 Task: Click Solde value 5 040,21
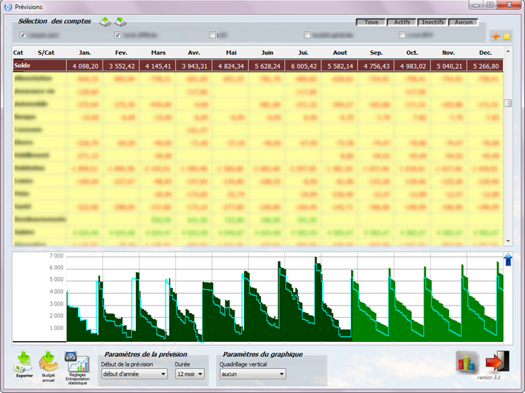coord(449,66)
